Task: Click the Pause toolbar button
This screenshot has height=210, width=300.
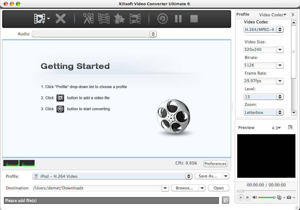Action: [x=178, y=19]
